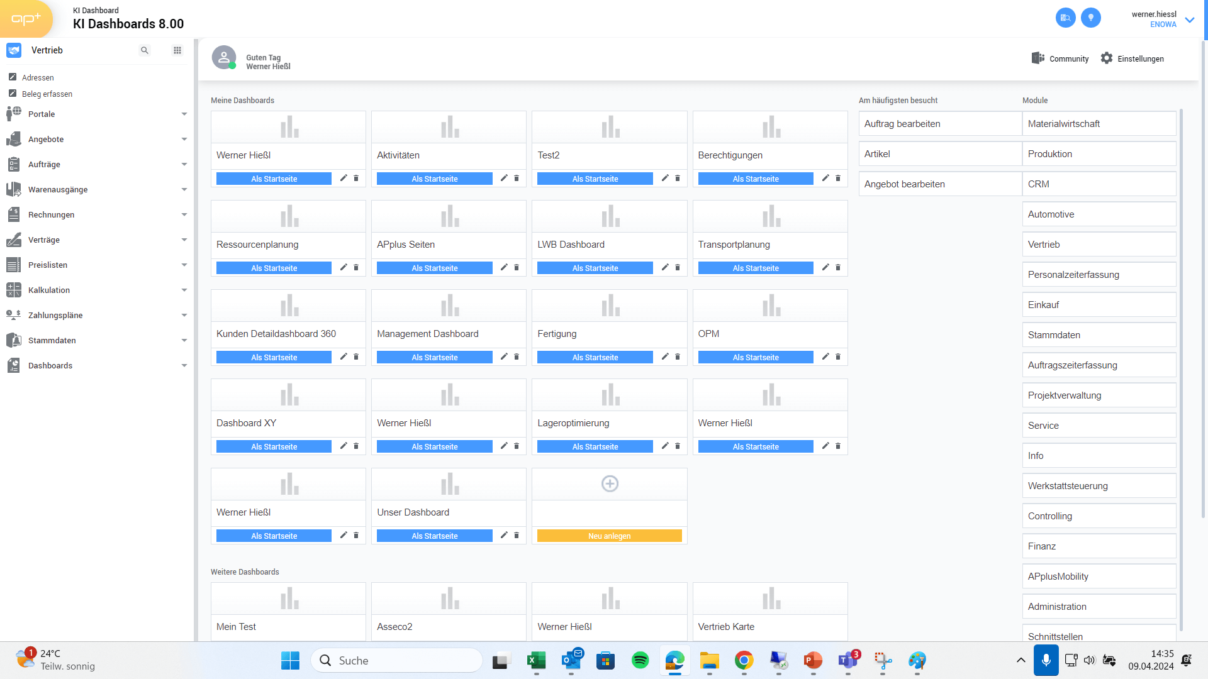1208x679 pixels.
Task: Select the Finanz module
Action: pyautogui.click(x=1099, y=546)
